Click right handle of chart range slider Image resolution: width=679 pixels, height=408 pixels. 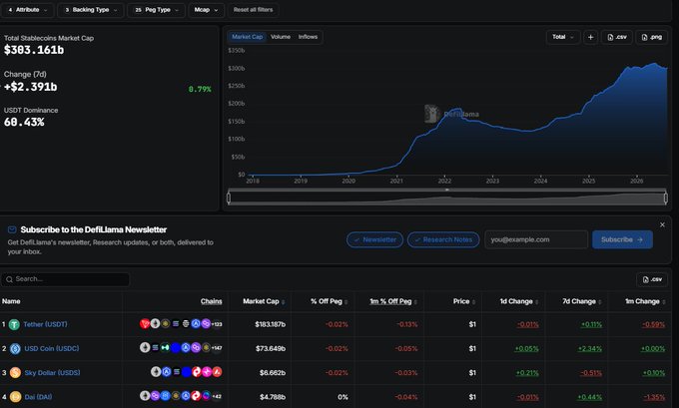click(x=666, y=198)
